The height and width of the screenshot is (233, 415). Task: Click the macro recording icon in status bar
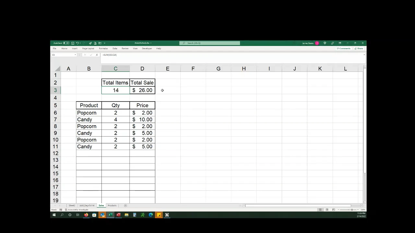coord(61,210)
